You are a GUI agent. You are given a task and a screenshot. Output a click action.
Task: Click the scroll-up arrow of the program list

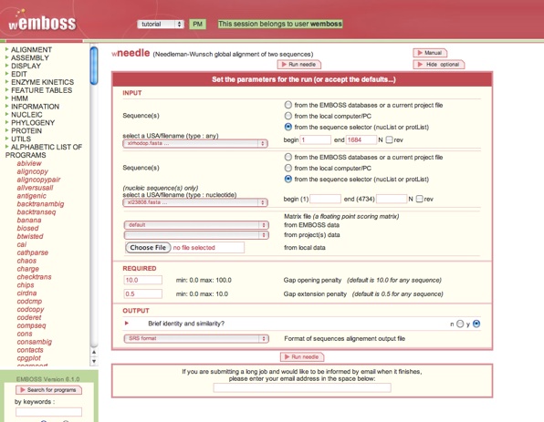[94, 353]
